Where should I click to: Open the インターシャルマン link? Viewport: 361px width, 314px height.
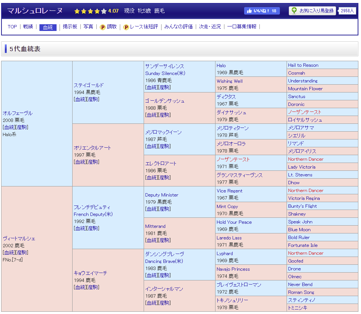[164, 289]
